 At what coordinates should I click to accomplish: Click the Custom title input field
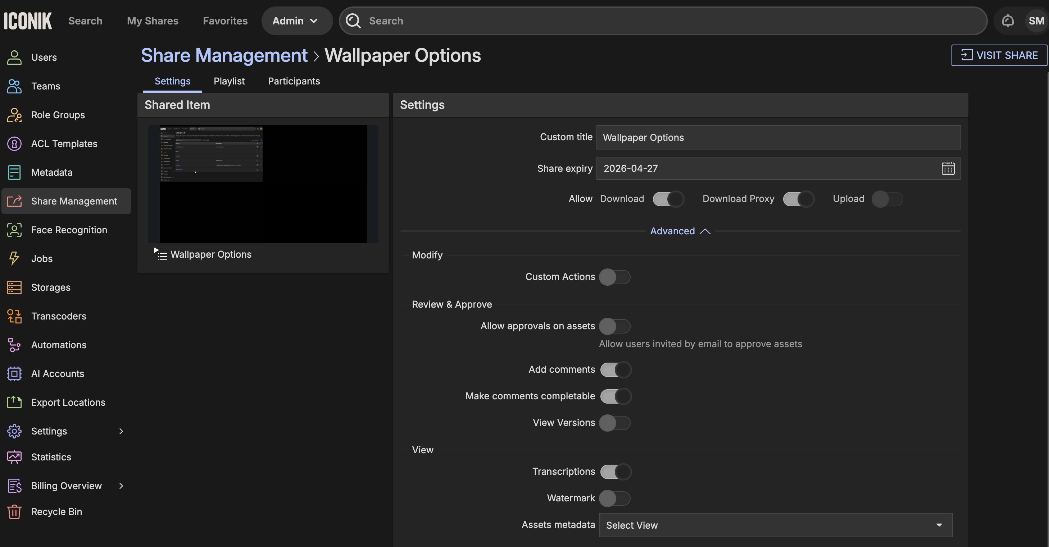(x=778, y=137)
